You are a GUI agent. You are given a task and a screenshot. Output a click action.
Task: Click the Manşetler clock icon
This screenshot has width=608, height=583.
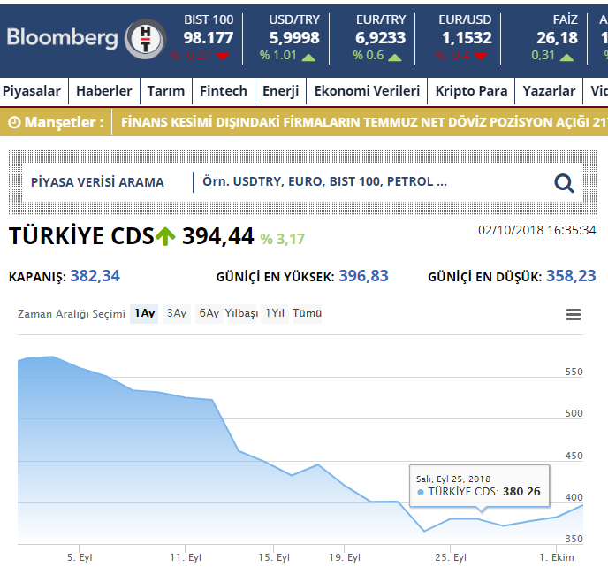click(x=14, y=122)
